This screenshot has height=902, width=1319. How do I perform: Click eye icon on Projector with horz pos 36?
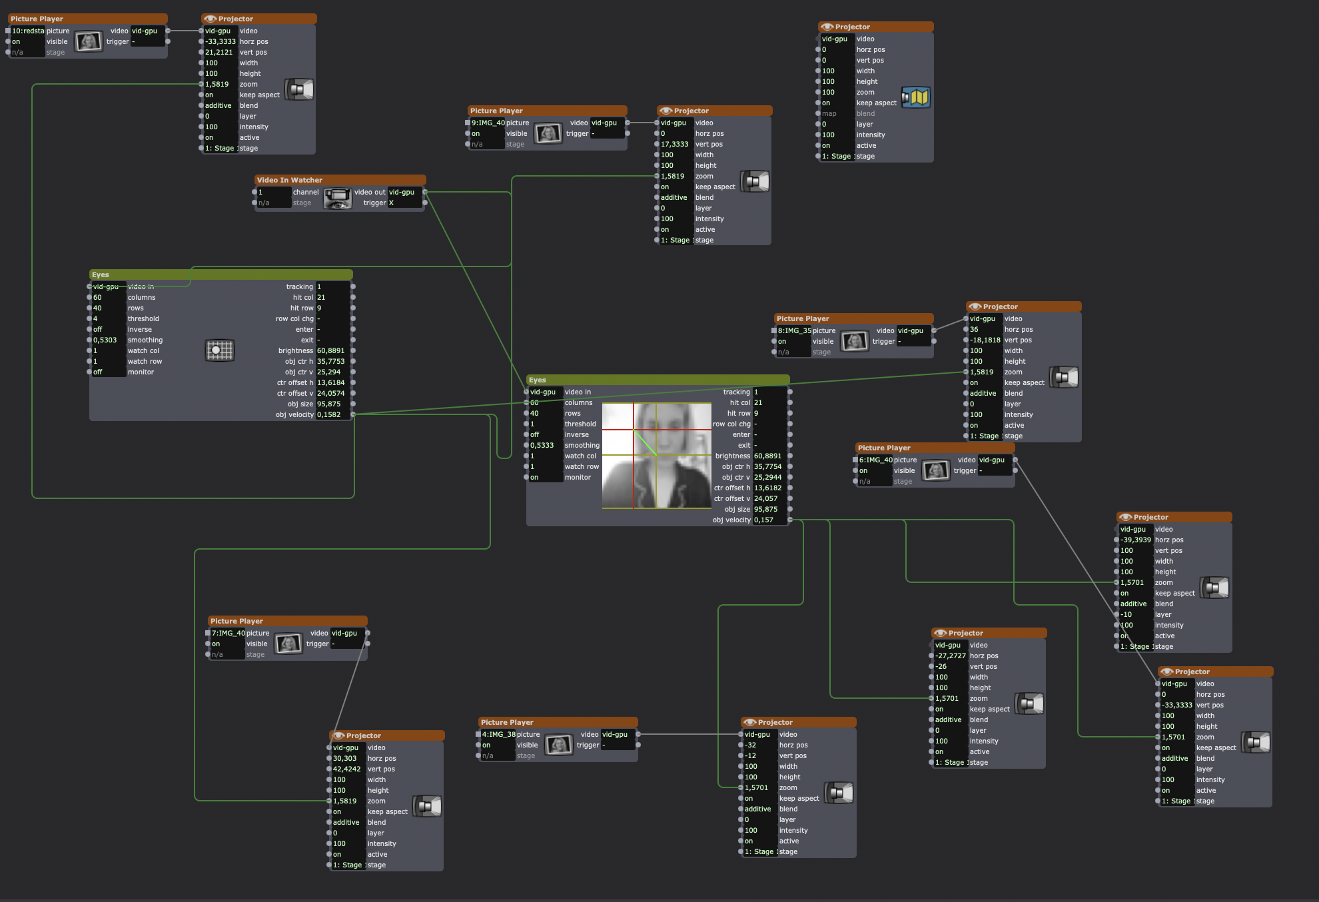click(x=975, y=306)
